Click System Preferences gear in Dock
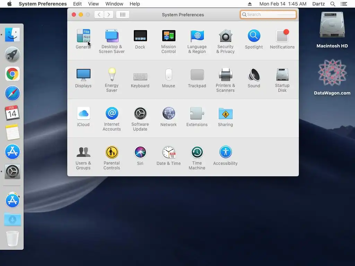This screenshot has height=266, width=355. pyautogui.click(x=12, y=172)
